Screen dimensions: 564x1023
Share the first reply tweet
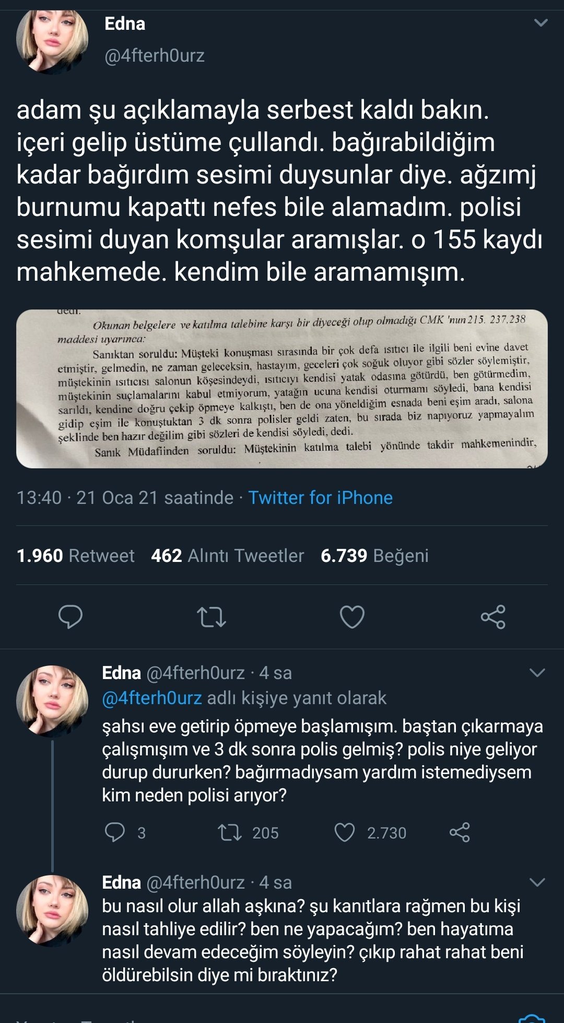tap(460, 832)
